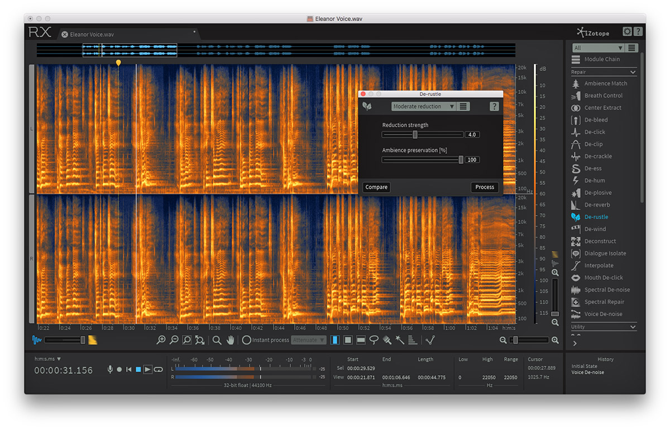Select frequency selection tool
Image resolution: width=670 pixels, height=429 pixels.
pos(361,340)
